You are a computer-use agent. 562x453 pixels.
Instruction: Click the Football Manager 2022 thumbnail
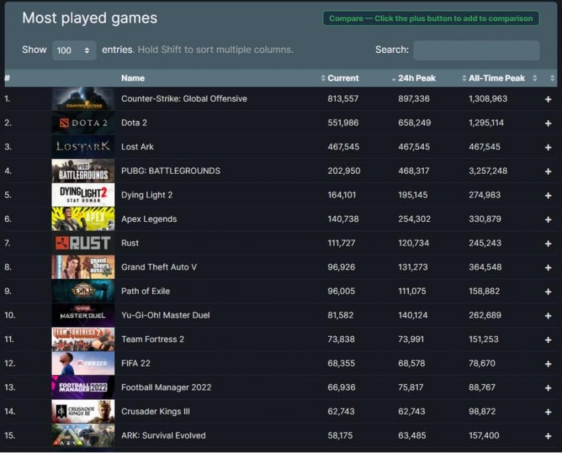[83, 388]
